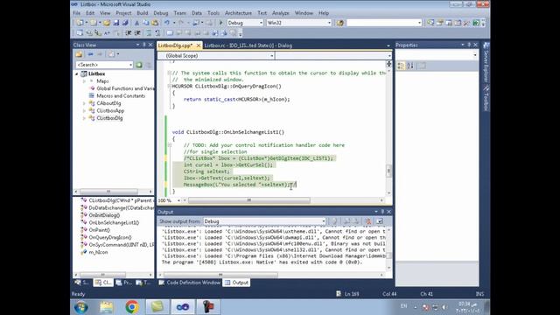This screenshot has height=315, width=560.
Task: Select the Output tab at bottom
Action: pyautogui.click(x=237, y=283)
